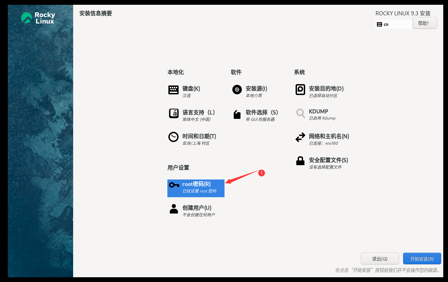448x282 pixels.
Task: Open the keyboard icon for 键盘(K)
Action: tap(173, 90)
